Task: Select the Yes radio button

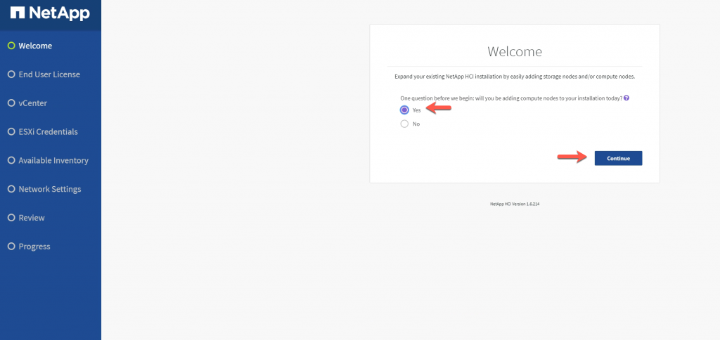Action: 404,110
